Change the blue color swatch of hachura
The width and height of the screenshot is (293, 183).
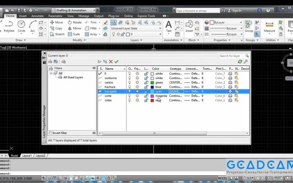(152, 87)
